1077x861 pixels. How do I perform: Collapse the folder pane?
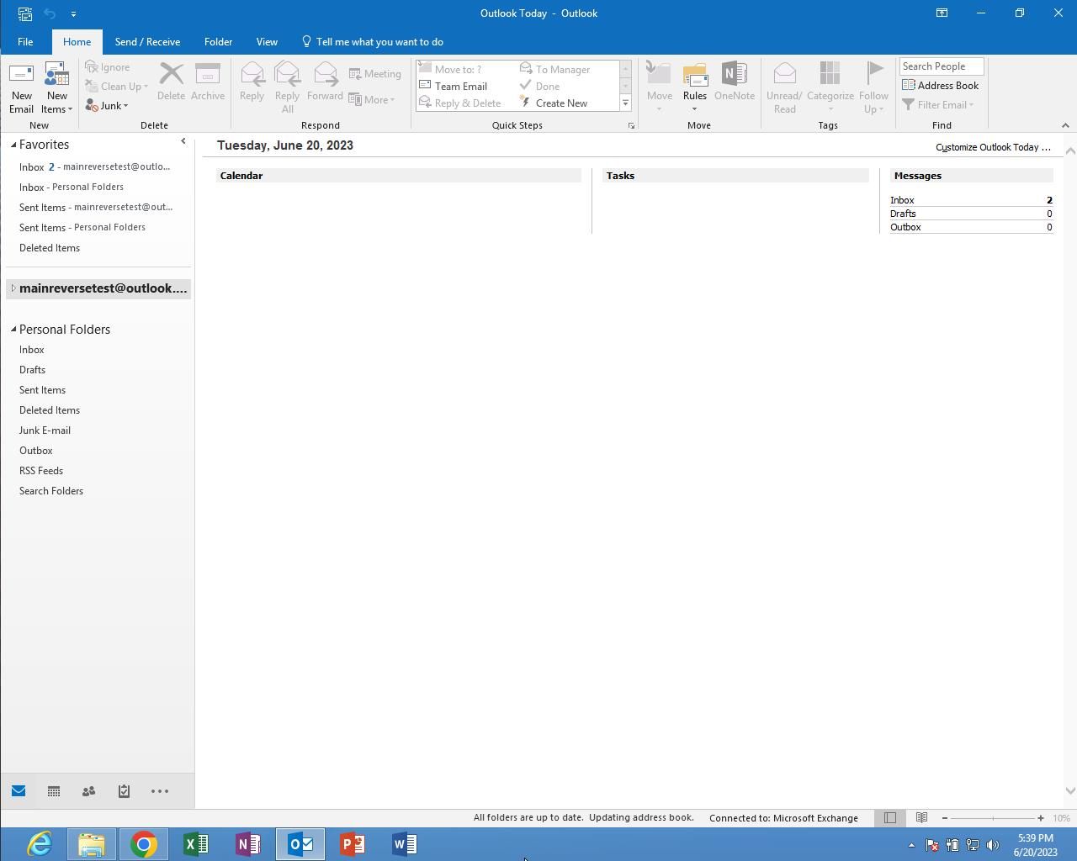pos(183,141)
